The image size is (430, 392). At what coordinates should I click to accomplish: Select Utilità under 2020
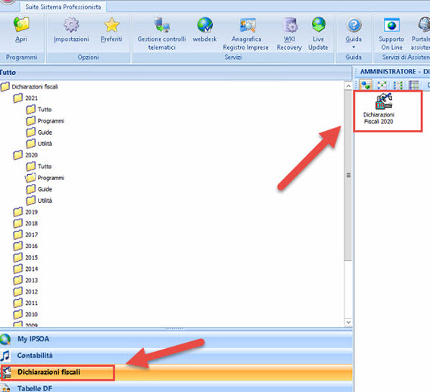click(x=39, y=201)
